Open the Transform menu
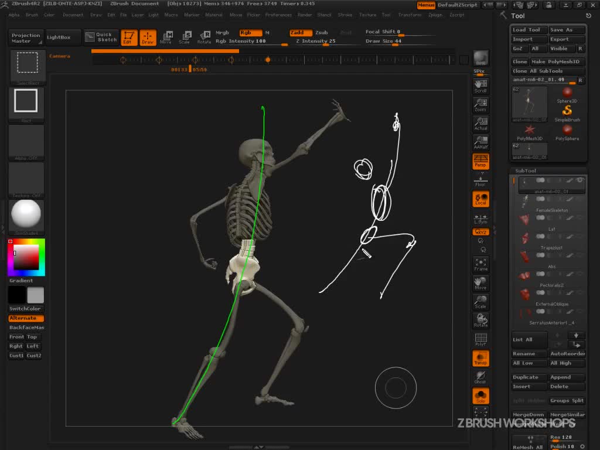Viewport: 600px width, 450px height. tap(410, 15)
